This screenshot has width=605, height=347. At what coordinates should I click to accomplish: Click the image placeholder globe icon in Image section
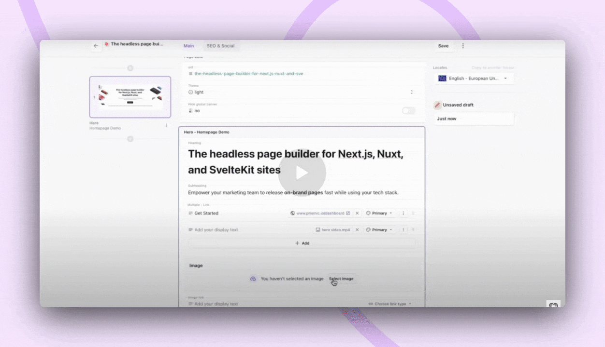pos(253,279)
